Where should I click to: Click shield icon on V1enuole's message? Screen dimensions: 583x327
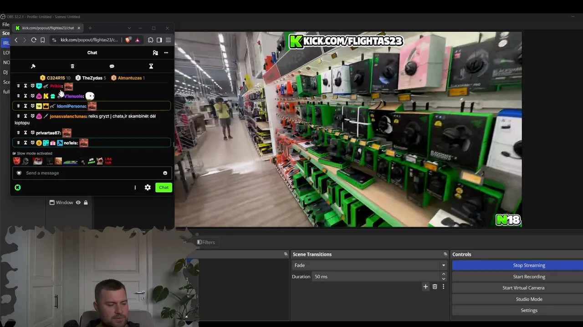click(x=32, y=96)
